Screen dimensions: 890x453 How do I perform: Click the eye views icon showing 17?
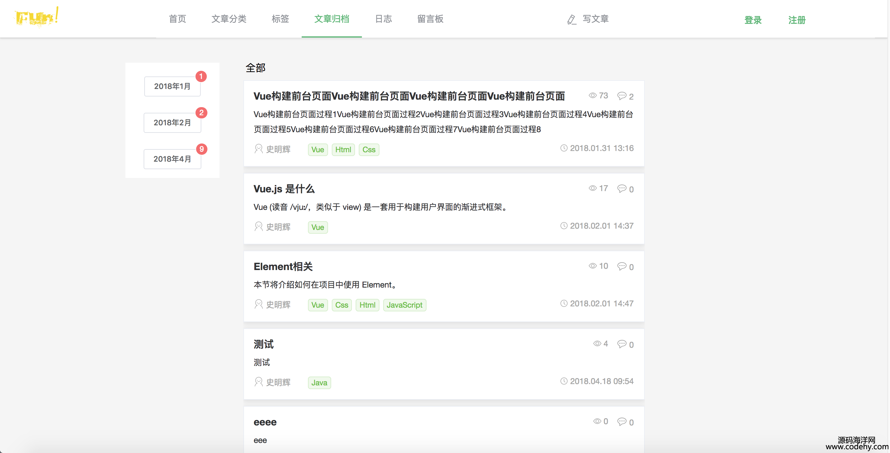[x=592, y=188]
